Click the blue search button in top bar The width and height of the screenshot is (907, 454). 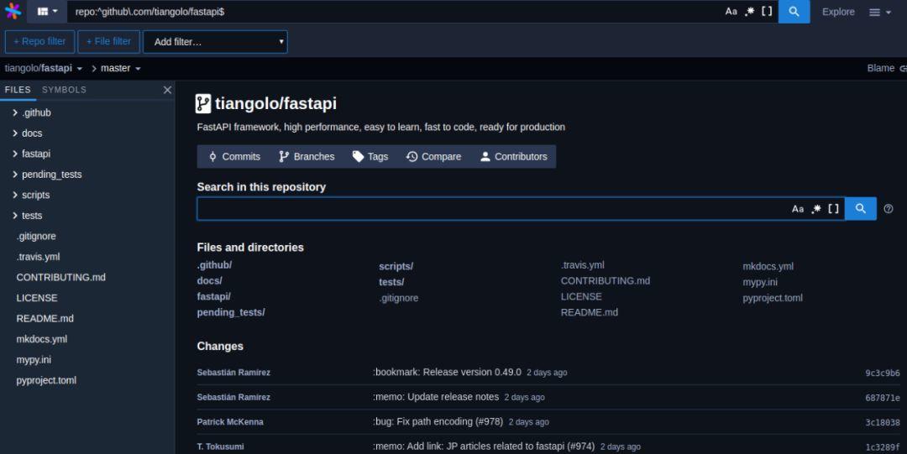[794, 12]
